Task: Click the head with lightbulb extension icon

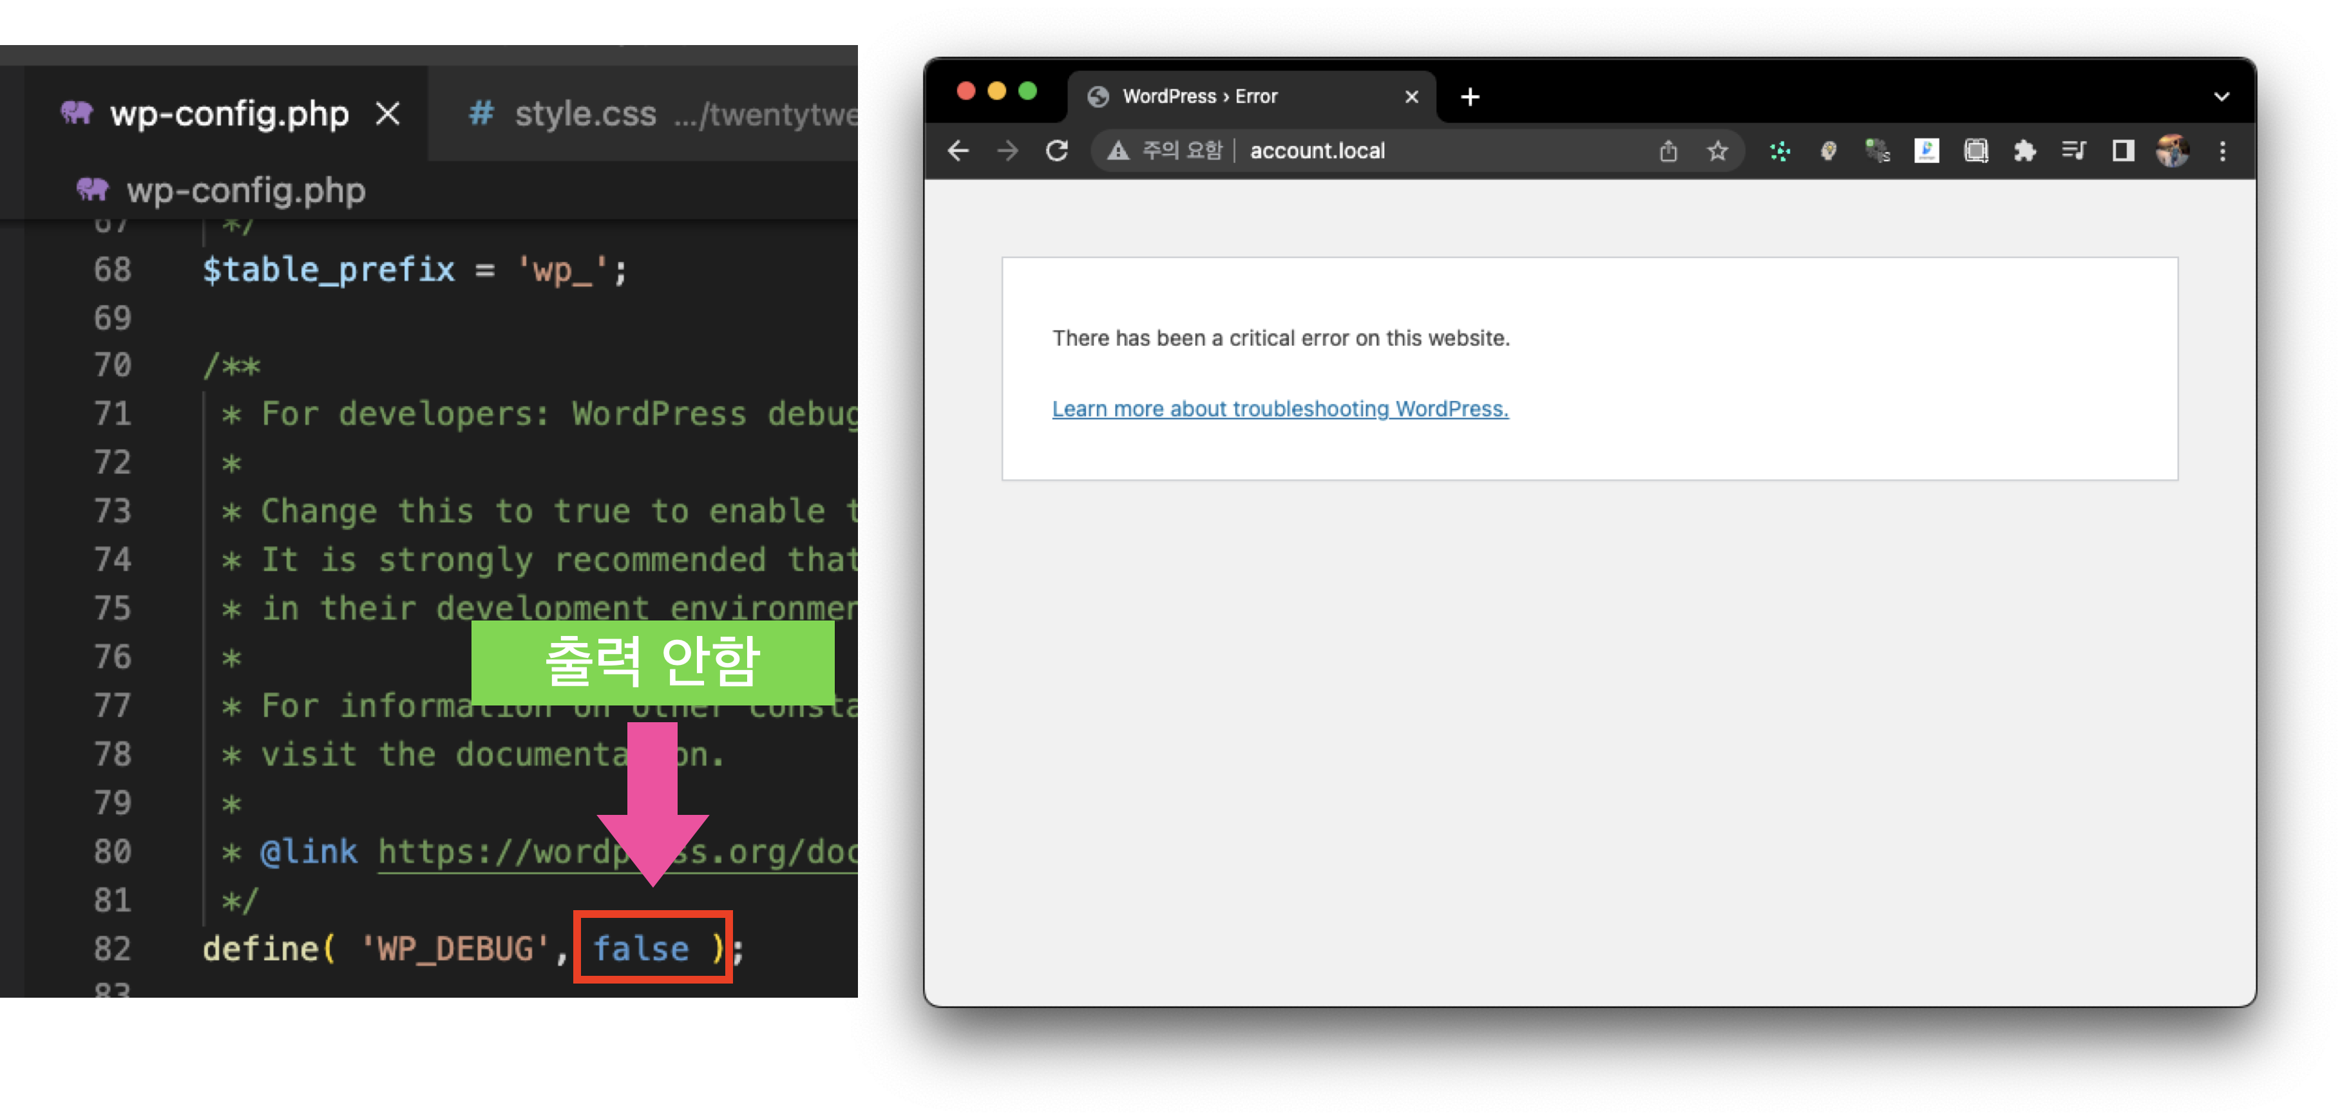Action: pos(1829,151)
